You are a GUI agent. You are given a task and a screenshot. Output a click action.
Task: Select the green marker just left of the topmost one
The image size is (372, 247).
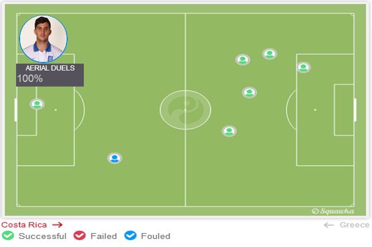[243, 60]
